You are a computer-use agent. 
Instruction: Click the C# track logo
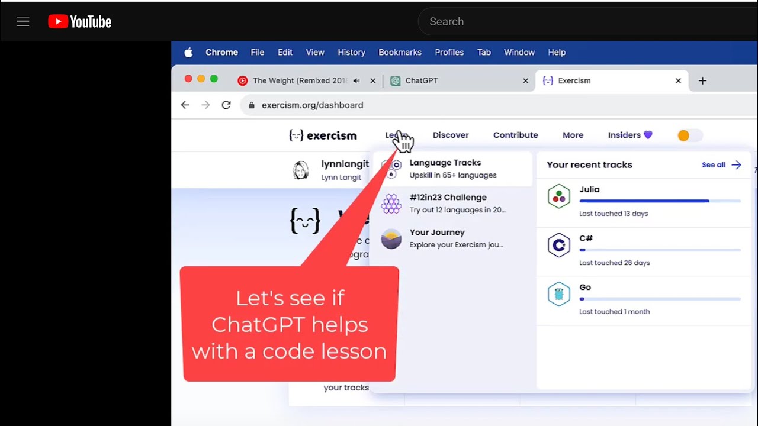click(558, 245)
